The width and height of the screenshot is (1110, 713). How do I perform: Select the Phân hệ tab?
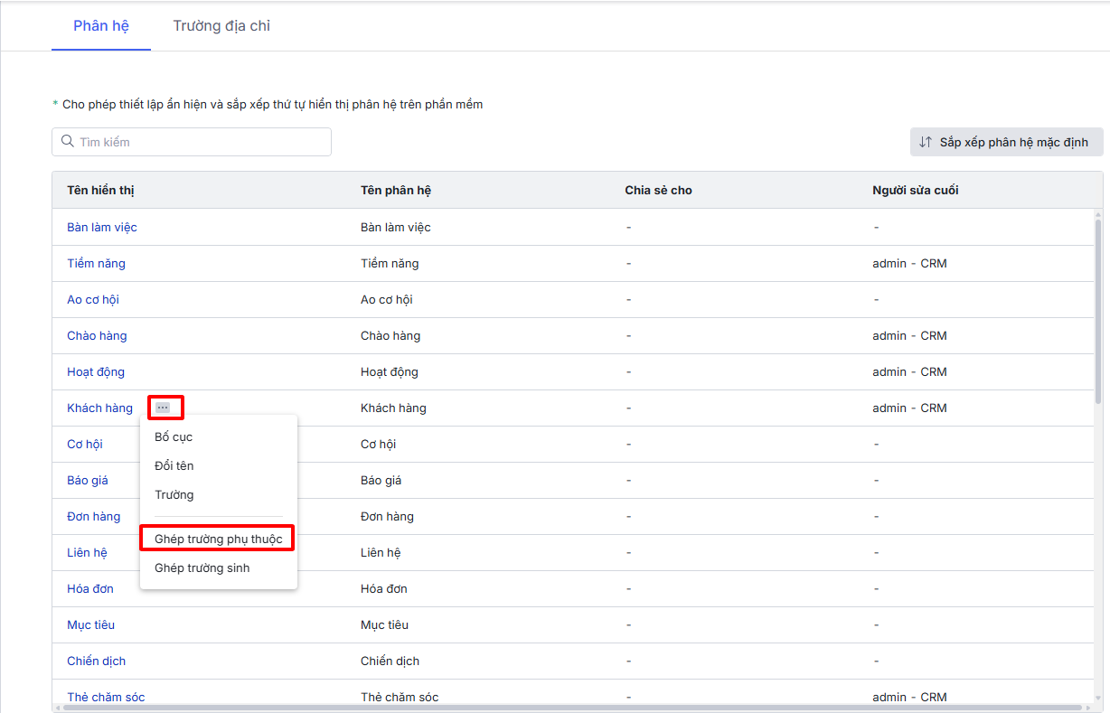pos(101,25)
